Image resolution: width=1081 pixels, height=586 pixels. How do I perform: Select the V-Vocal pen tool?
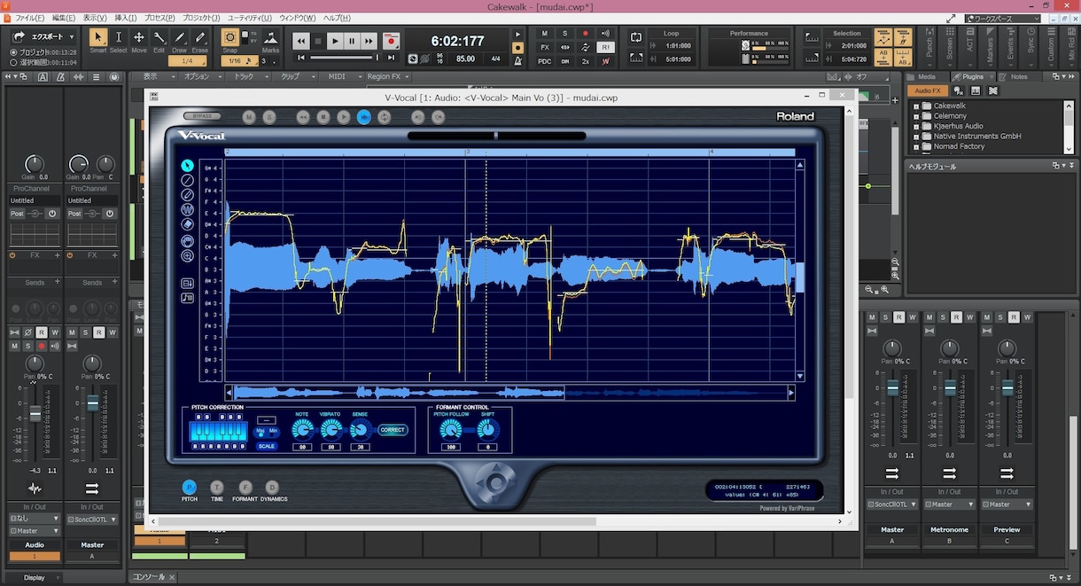[188, 194]
